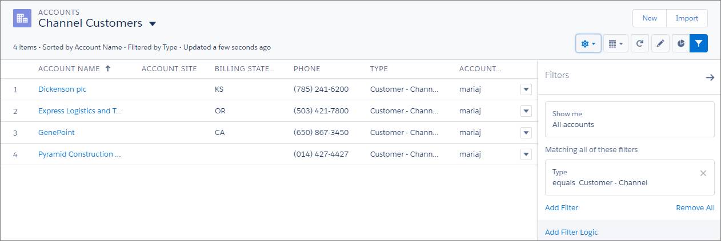
Task: Click the Import button
Action: tap(687, 18)
